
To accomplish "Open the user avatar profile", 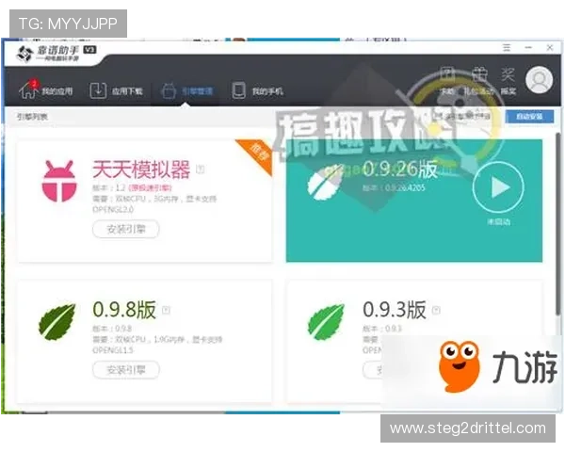I will click(539, 80).
